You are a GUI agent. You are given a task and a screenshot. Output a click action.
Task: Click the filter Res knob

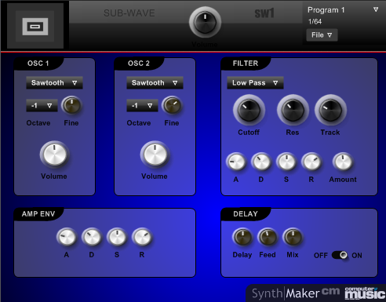(293, 111)
